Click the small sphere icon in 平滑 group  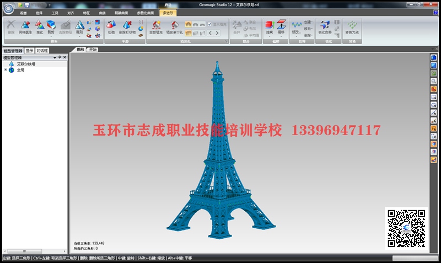tap(141, 29)
